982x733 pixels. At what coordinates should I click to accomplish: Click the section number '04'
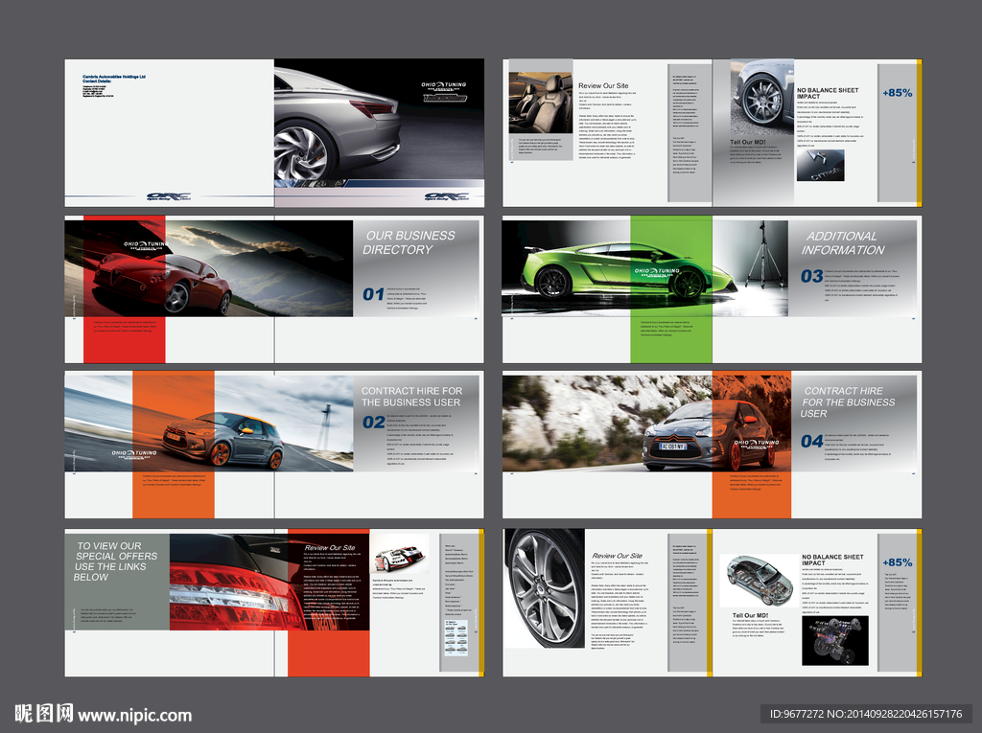click(811, 442)
